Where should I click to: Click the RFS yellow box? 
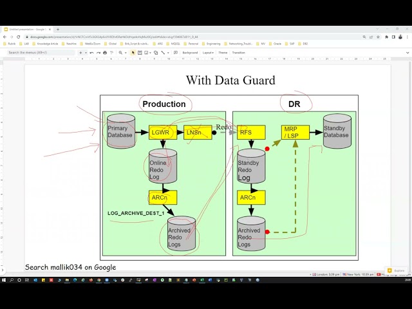click(251, 133)
